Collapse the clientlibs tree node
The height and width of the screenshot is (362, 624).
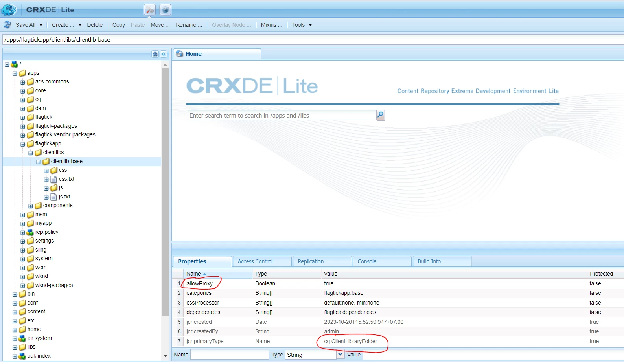click(x=30, y=153)
